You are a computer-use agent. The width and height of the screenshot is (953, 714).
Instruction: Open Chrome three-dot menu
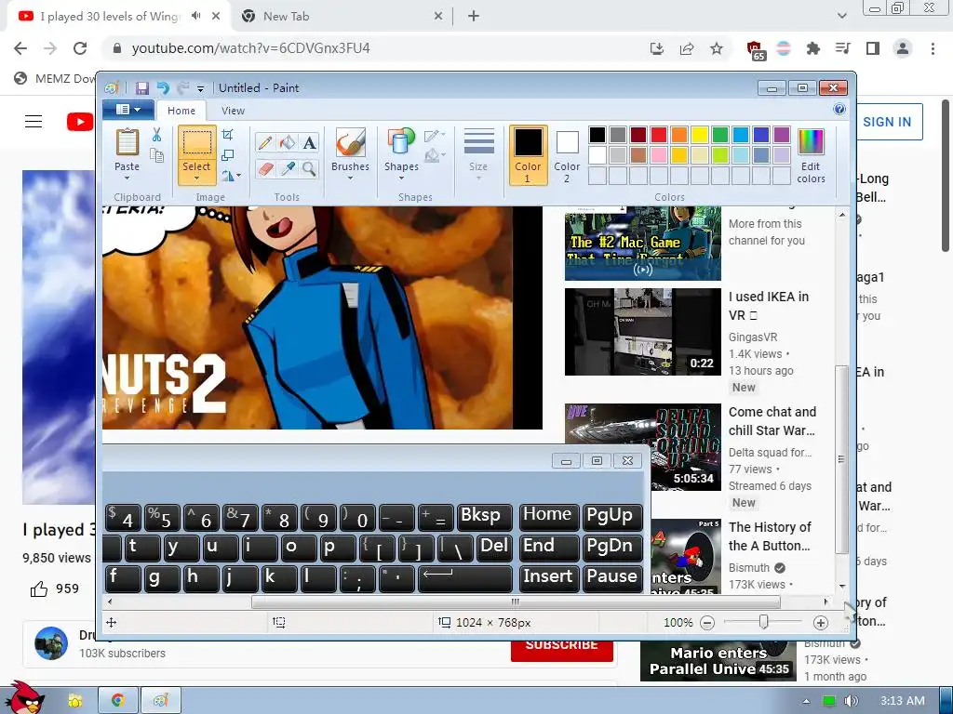point(933,48)
